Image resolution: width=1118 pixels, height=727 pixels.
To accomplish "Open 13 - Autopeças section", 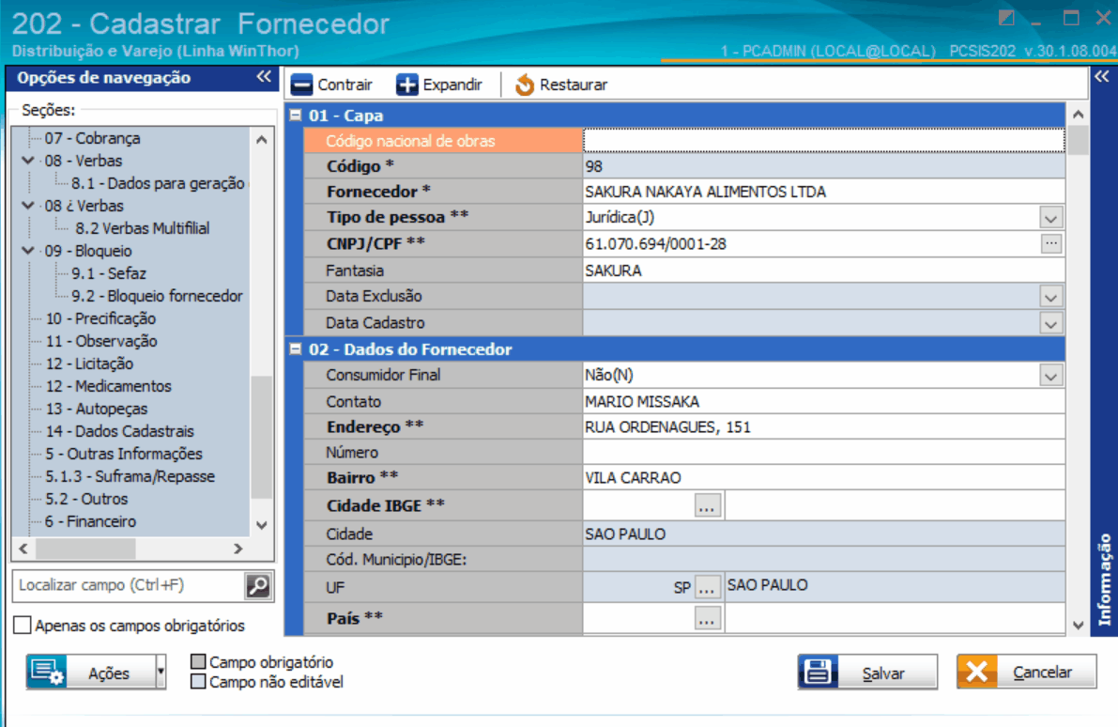I will 97,409.
